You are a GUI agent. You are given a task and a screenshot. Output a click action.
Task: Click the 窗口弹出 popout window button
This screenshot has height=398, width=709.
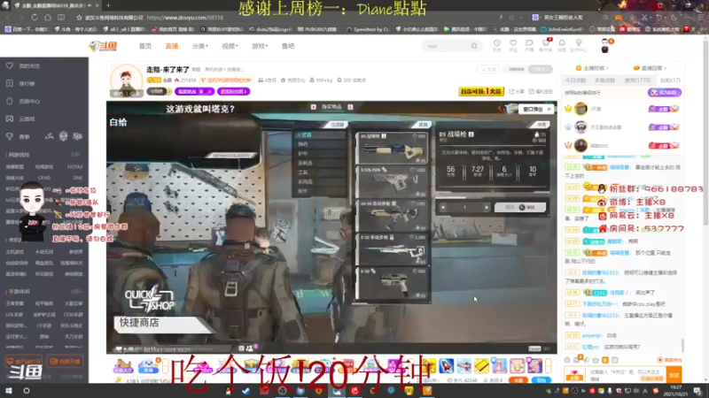point(533,109)
